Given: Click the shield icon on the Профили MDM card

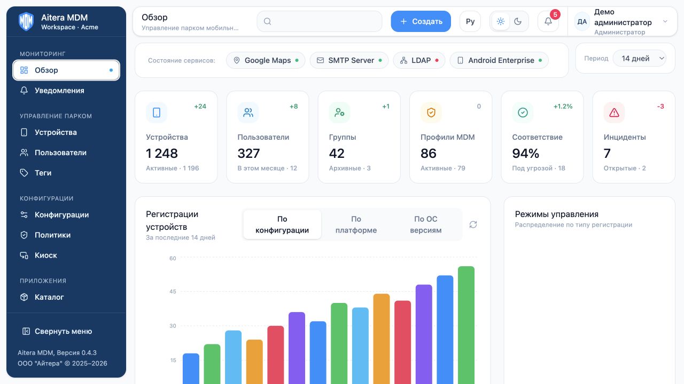Looking at the screenshot, I should [431, 113].
